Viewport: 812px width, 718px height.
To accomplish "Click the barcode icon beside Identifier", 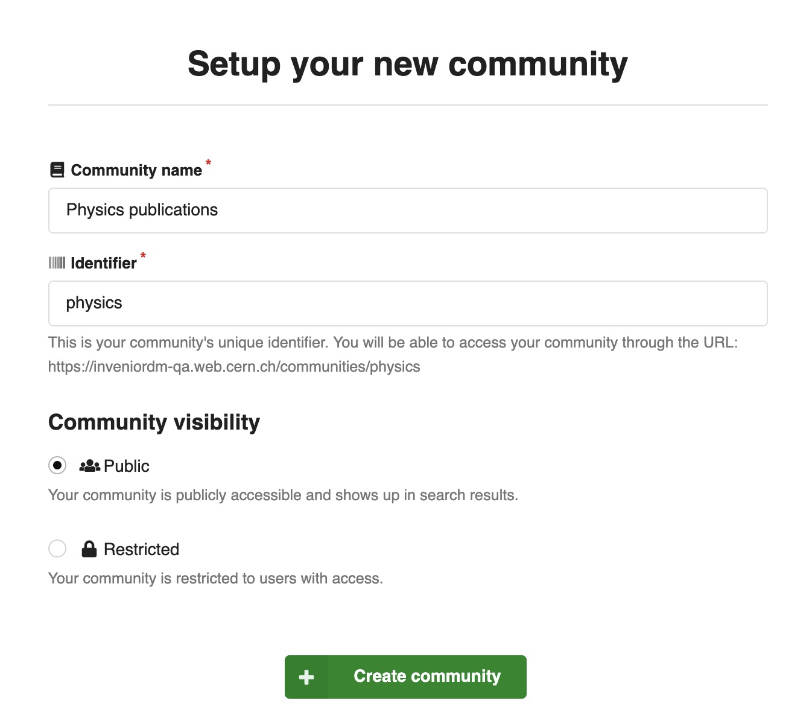I will point(57,263).
